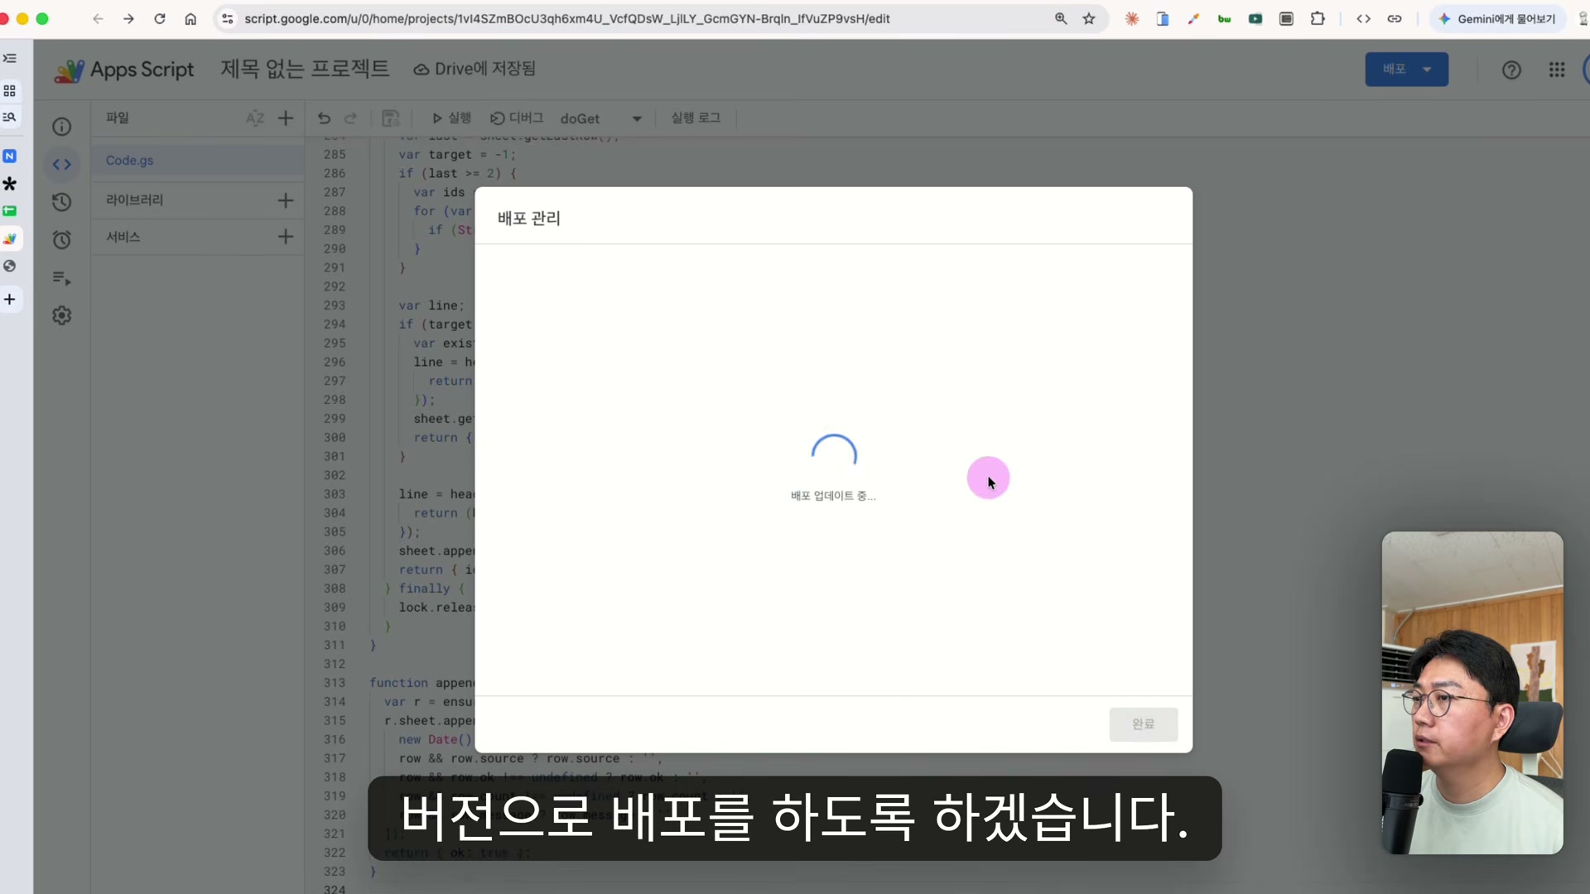Click the browser address bar URL
Viewport: 1590px width, 894px height.
566,18
